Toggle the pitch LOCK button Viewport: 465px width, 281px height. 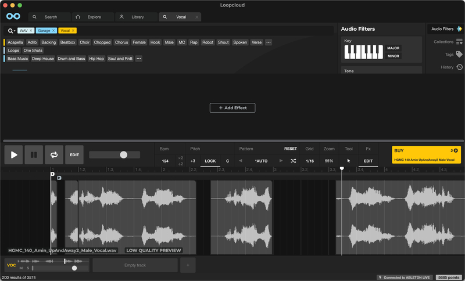[210, 161]
